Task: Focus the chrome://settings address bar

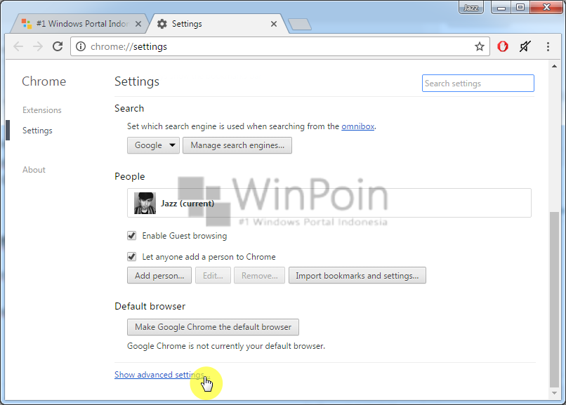Action: (x=279, y=46)
